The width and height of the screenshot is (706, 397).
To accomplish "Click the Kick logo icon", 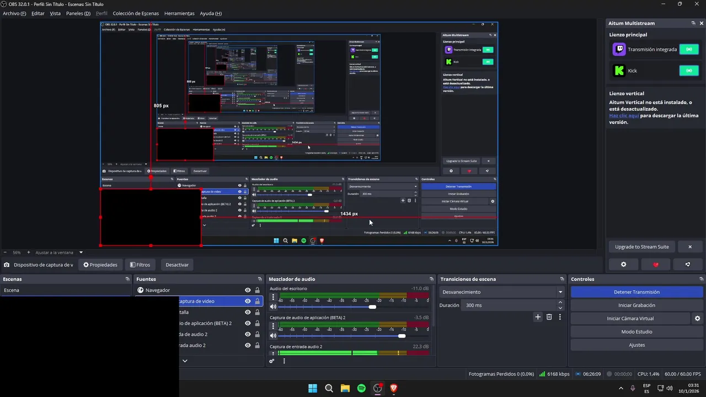I will pyautogui.click(x=619, y=71).
